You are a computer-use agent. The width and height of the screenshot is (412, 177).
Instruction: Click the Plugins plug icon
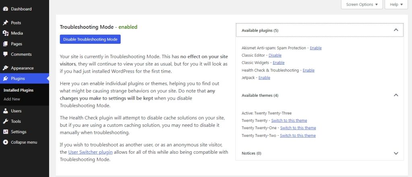click(x=6, y=78)
